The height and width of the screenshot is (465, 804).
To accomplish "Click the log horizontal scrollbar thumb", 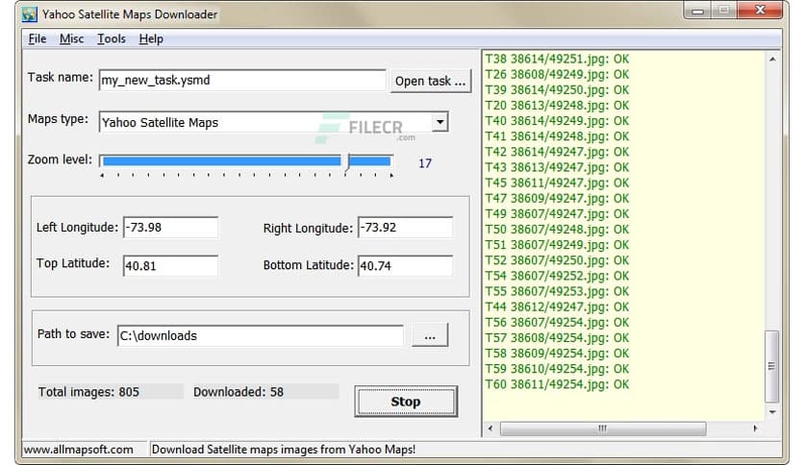I will pos(603,428).
